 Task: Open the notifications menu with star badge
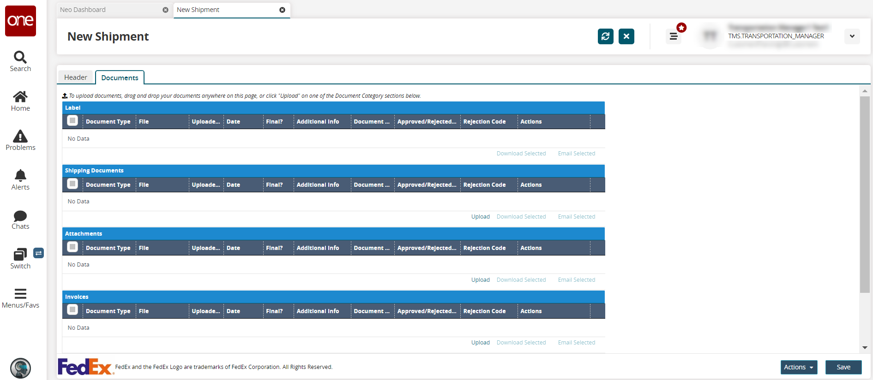point(674,36)
